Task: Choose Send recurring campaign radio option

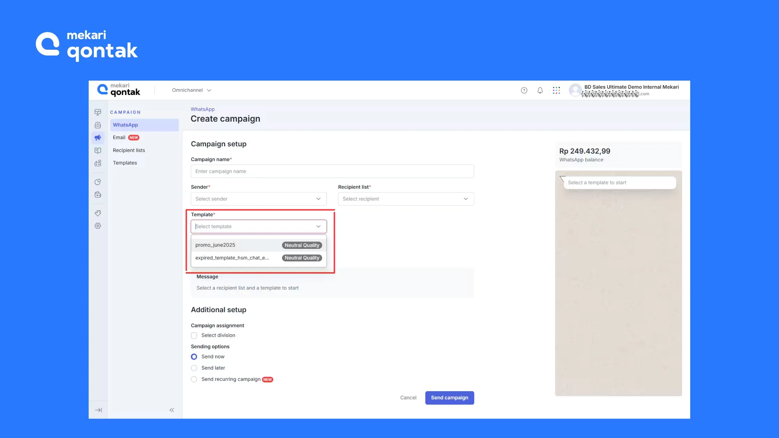Action: (194, 379)
